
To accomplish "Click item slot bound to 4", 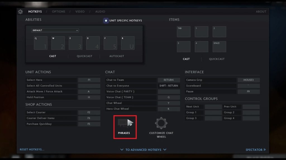I will coord(201,47).
